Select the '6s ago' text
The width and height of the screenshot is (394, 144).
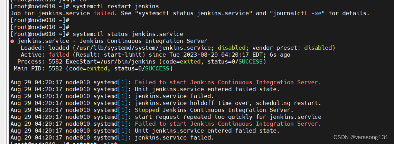tap(280, 55)
